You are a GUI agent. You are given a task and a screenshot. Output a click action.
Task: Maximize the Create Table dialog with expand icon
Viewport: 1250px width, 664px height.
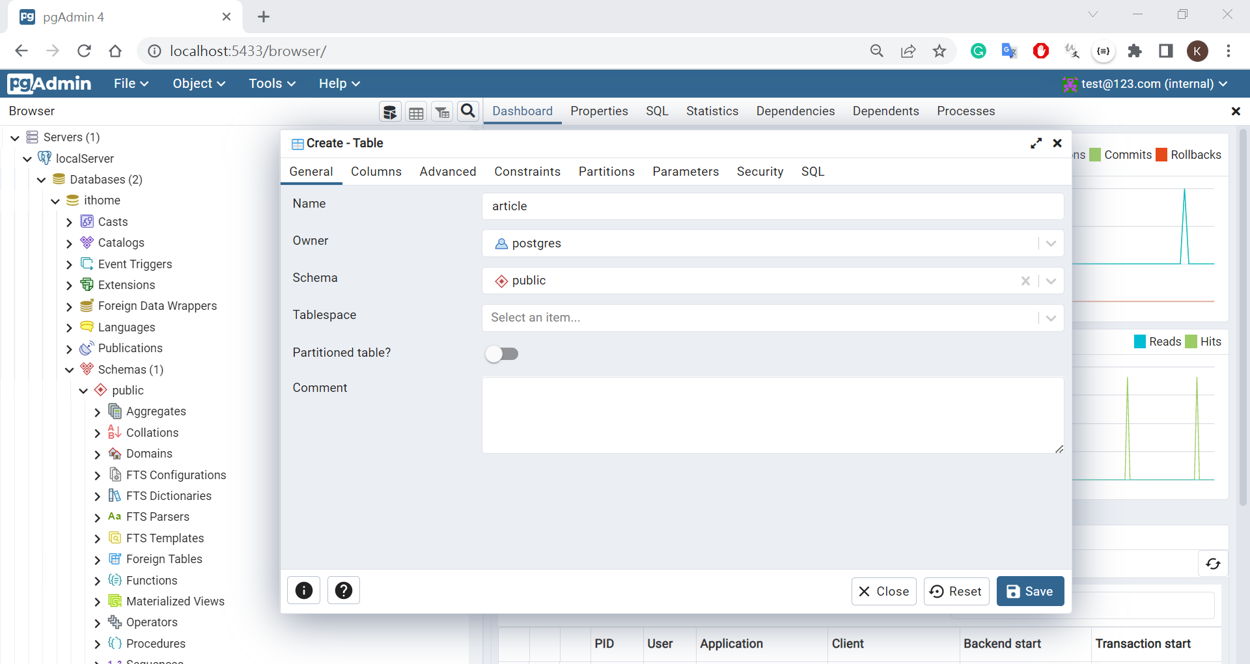[x=1036, y=143]
